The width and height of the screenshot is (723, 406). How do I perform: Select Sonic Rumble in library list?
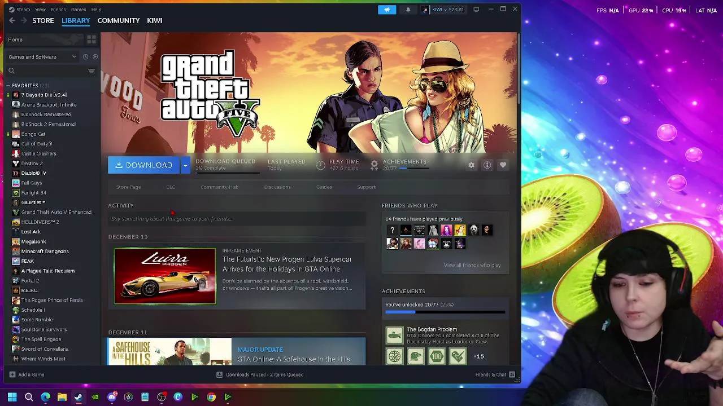point(37,320)
